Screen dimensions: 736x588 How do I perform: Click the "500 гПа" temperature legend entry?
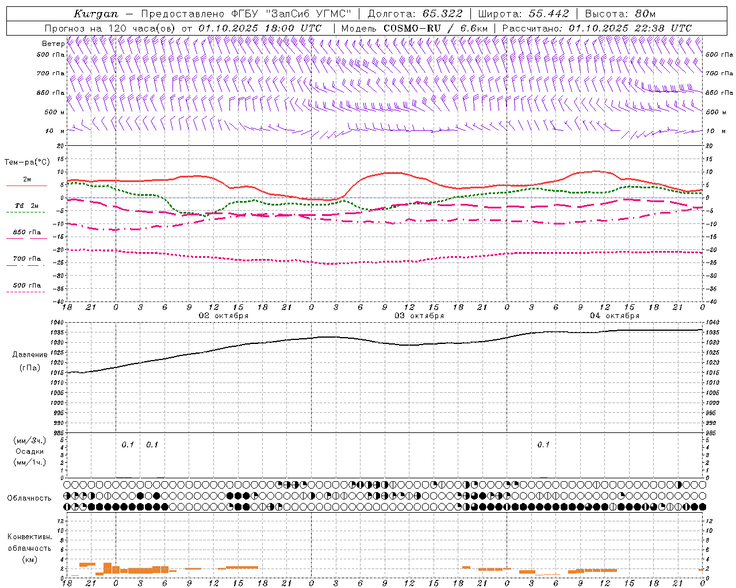pyautogui.click(x=27, y=285)
